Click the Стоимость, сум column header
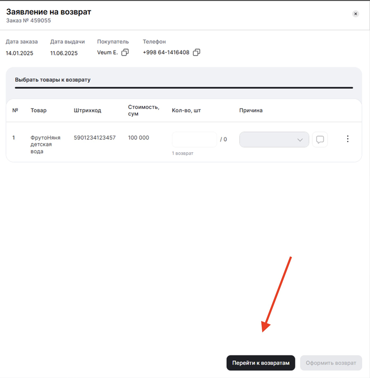The height and width of the screenshot is (378, 370). 144,110
